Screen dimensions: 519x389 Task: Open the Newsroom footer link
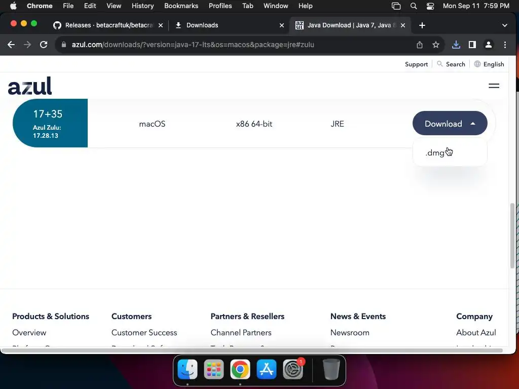350,332
